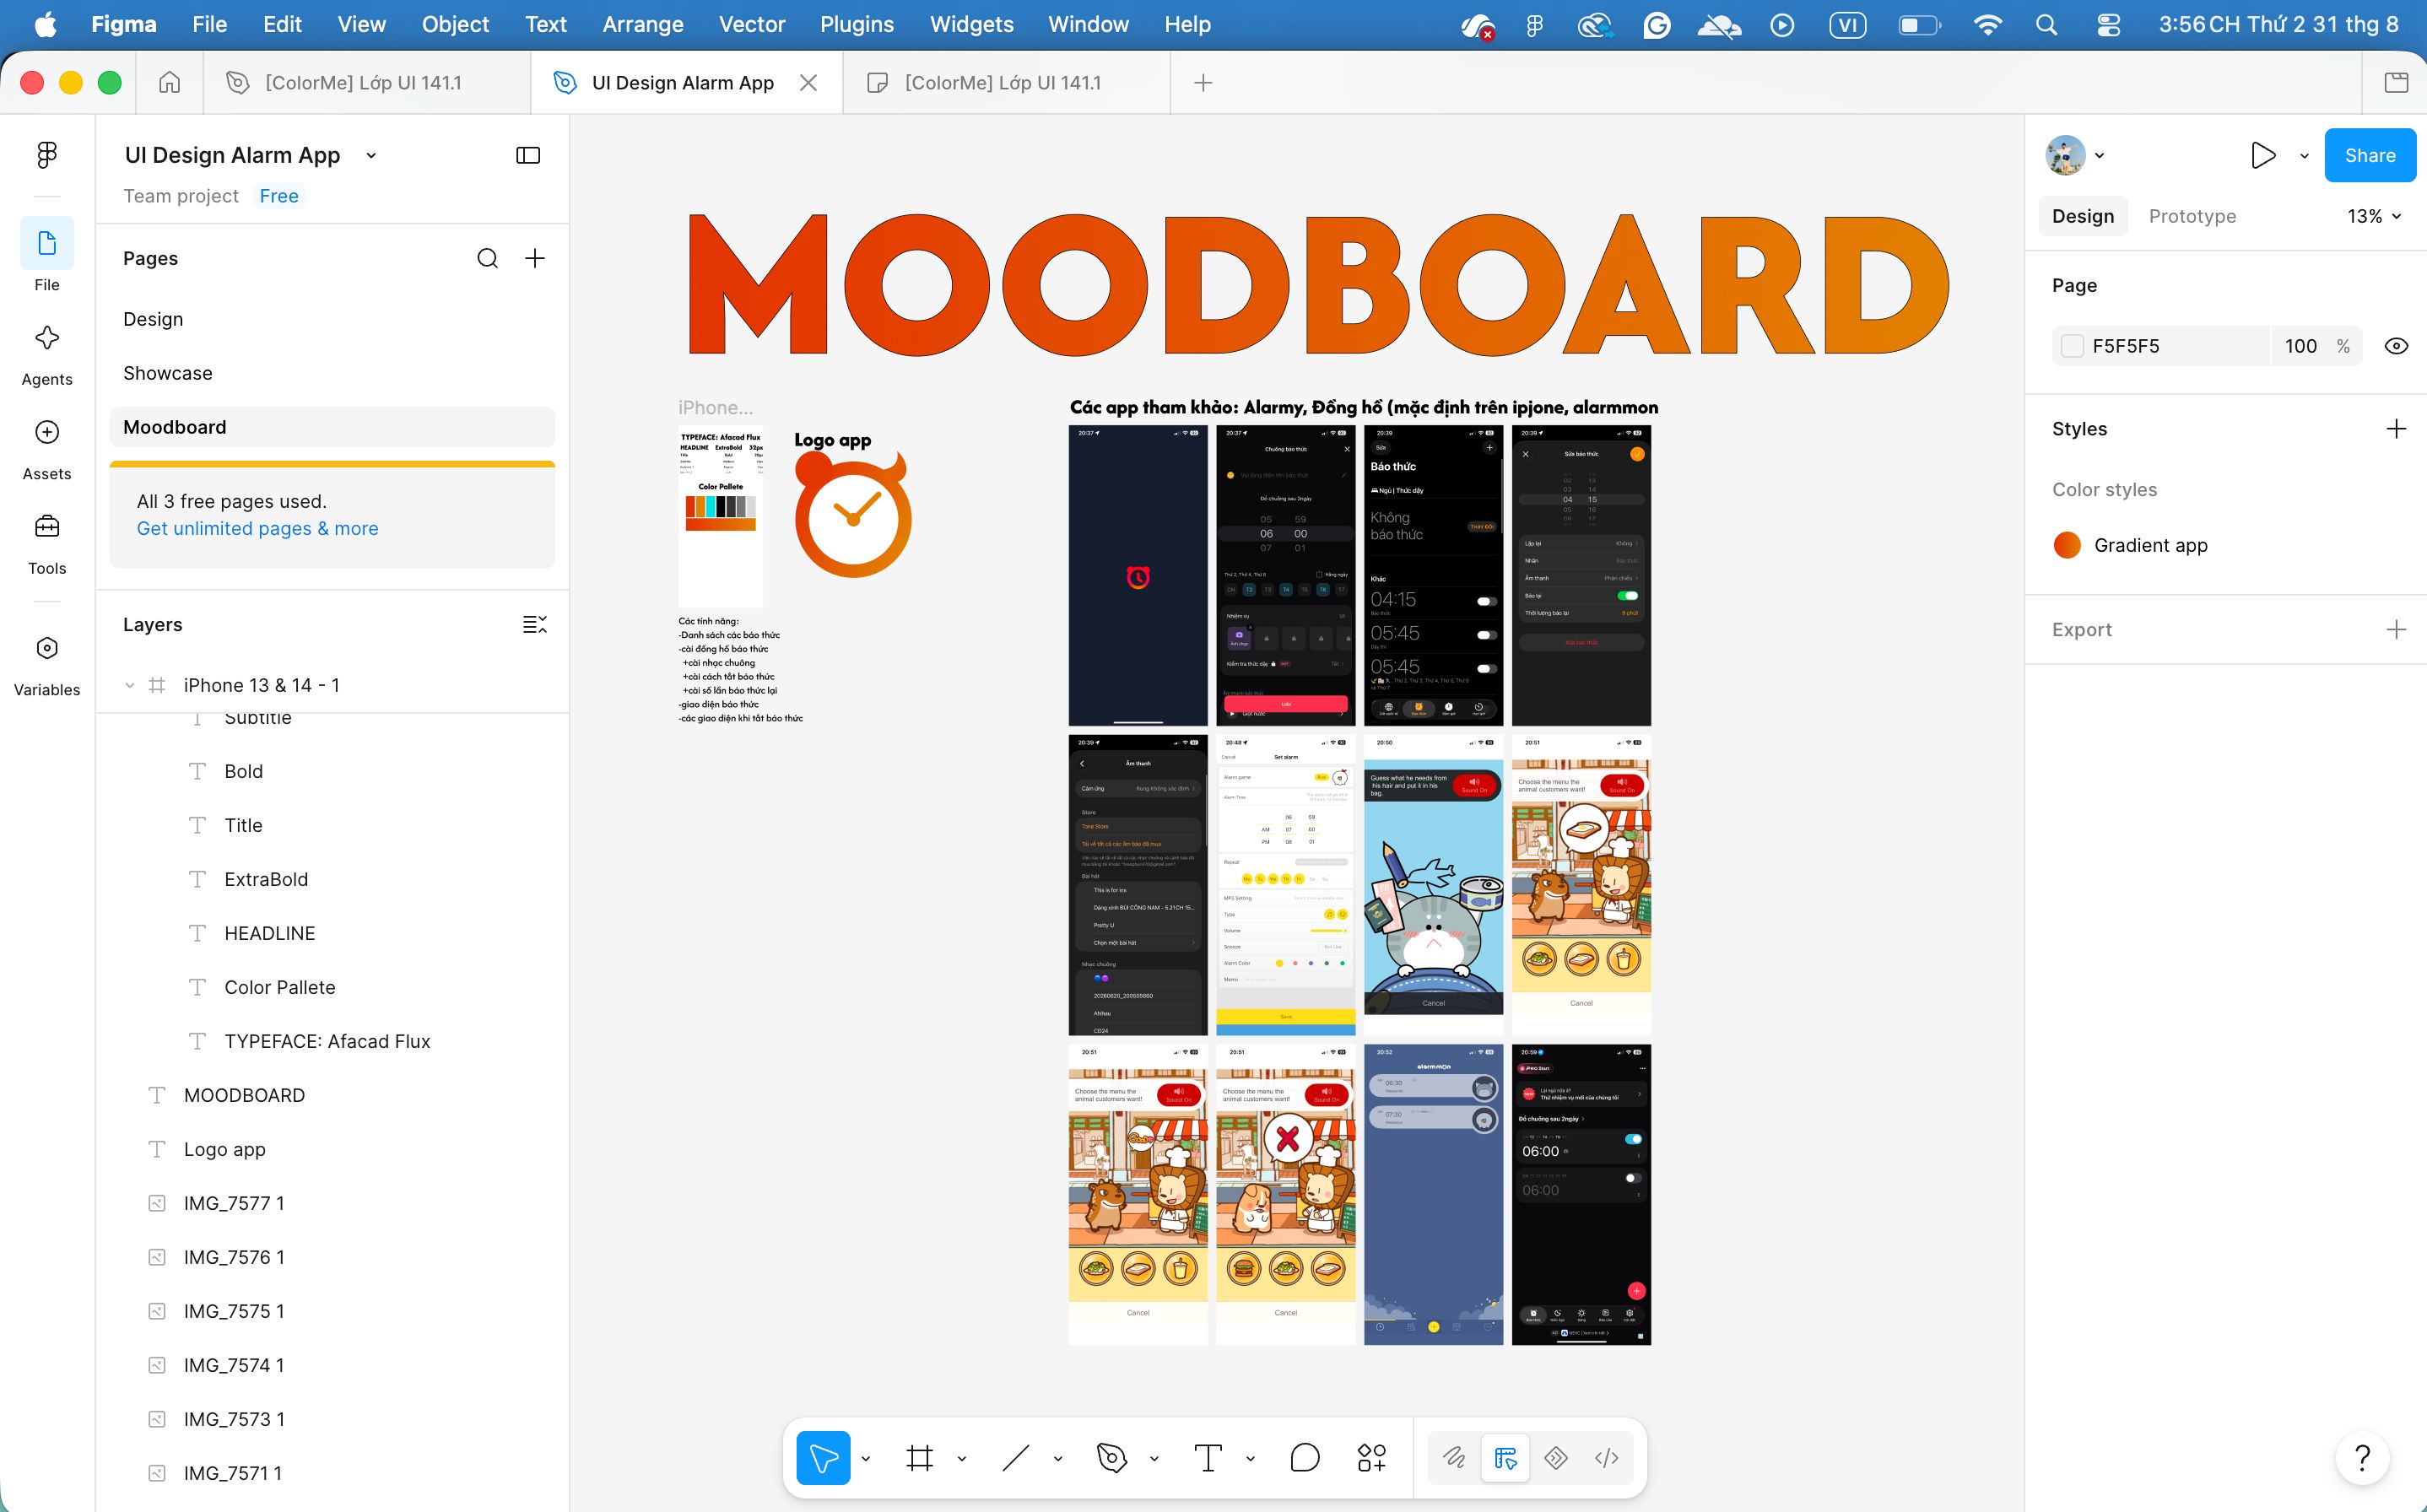Screen dimensions: 2427x1512
Task: Search pages with the magnifier icon
Action: [x=487, y=258]
